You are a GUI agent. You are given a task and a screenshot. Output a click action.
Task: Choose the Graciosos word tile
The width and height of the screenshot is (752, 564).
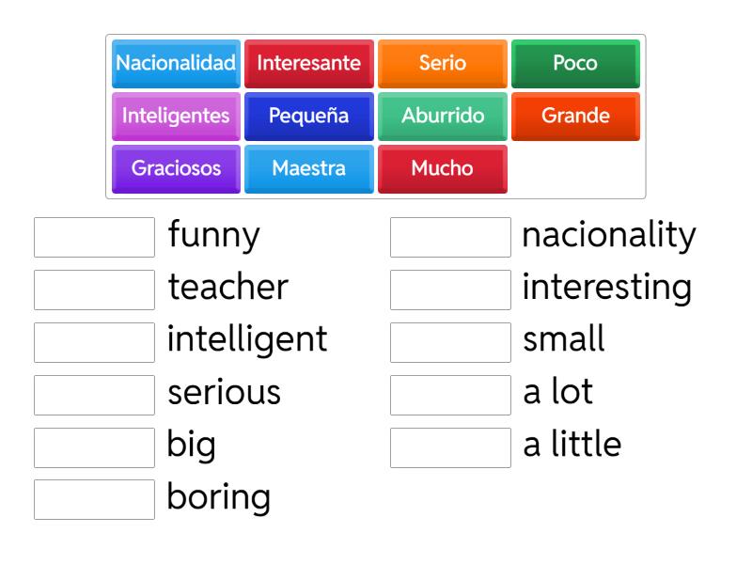(x=175, y=169)
